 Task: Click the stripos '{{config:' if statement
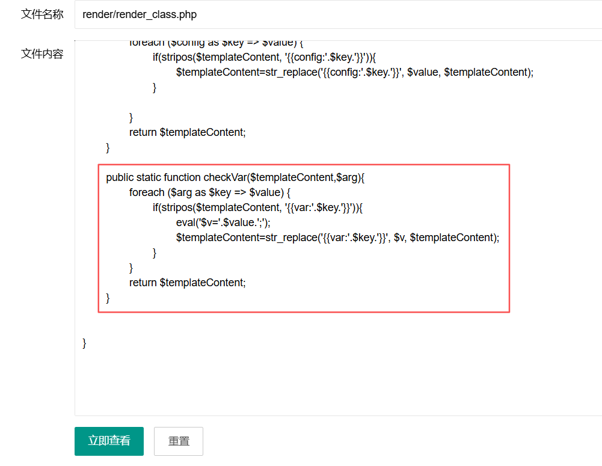coord(264,57)
